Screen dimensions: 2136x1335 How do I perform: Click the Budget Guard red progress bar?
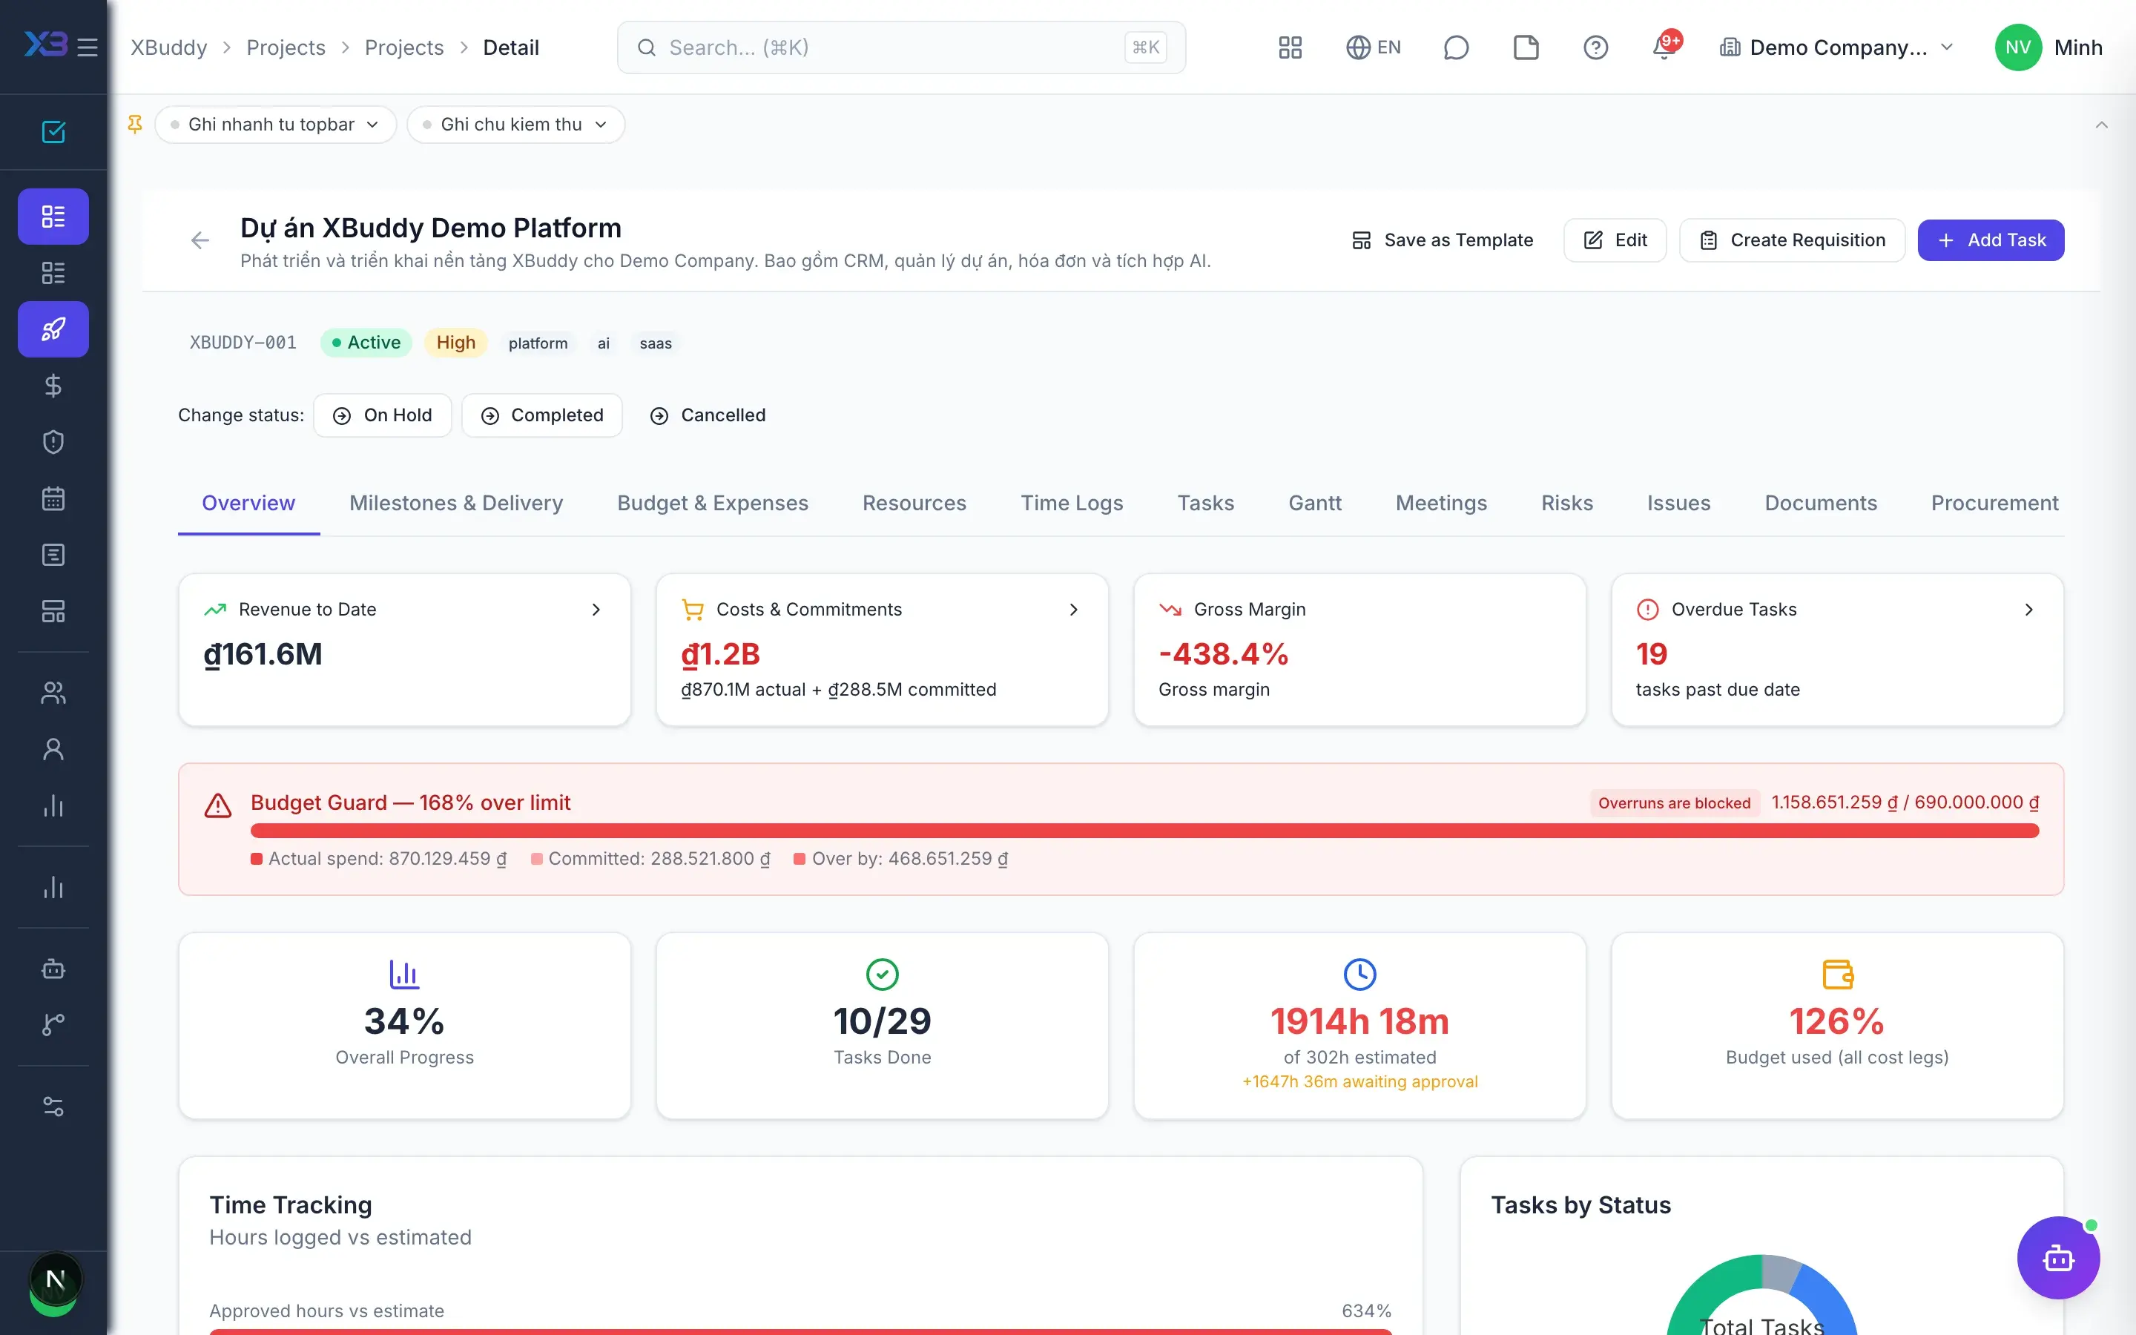pos(1144,831)
